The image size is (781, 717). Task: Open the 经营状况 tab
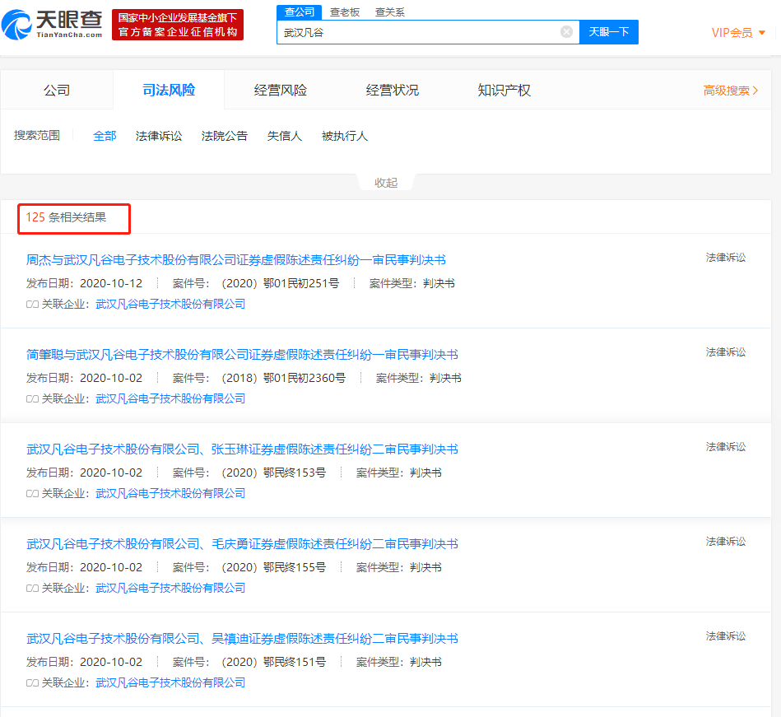pos(392,91)
